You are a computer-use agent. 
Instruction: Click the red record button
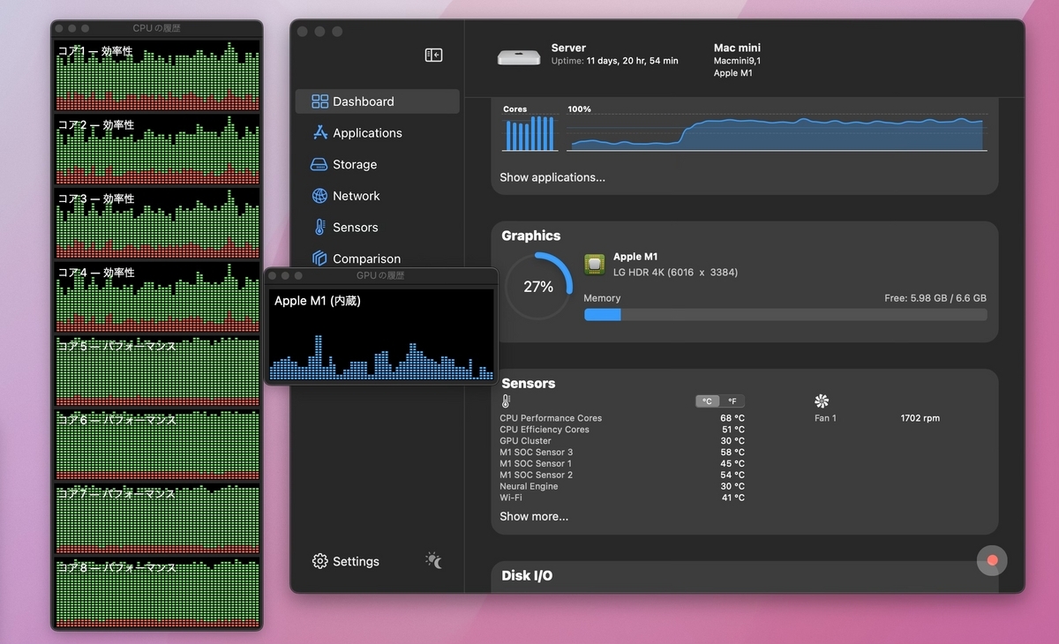992,560
